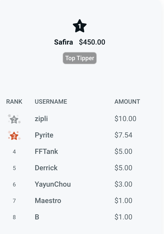Image resolution: width=164 pixels, height=234 pixels.
Task: Open username B in rank 8
Action: (x=37, y=217)
